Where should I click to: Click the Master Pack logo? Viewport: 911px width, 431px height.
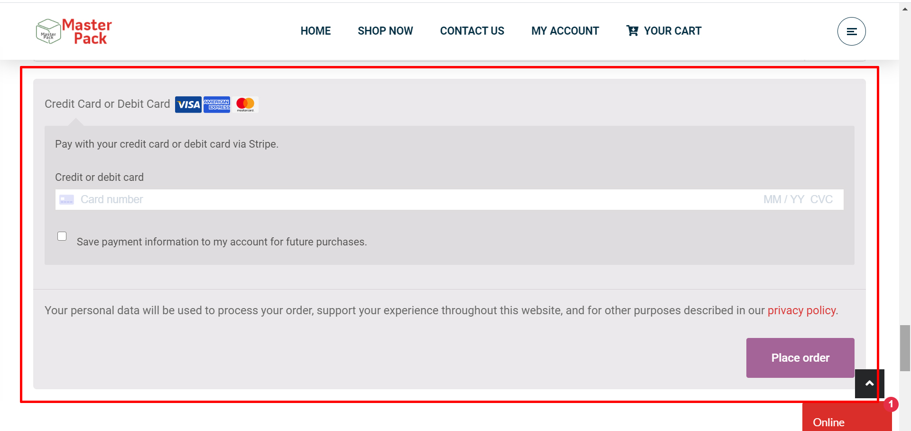74,31
